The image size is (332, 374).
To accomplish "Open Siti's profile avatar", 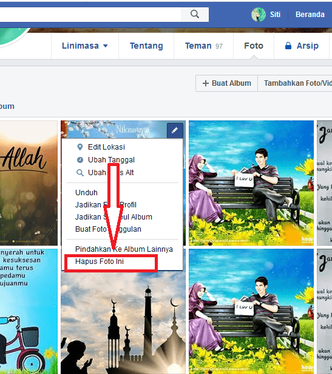I will 259,15.
